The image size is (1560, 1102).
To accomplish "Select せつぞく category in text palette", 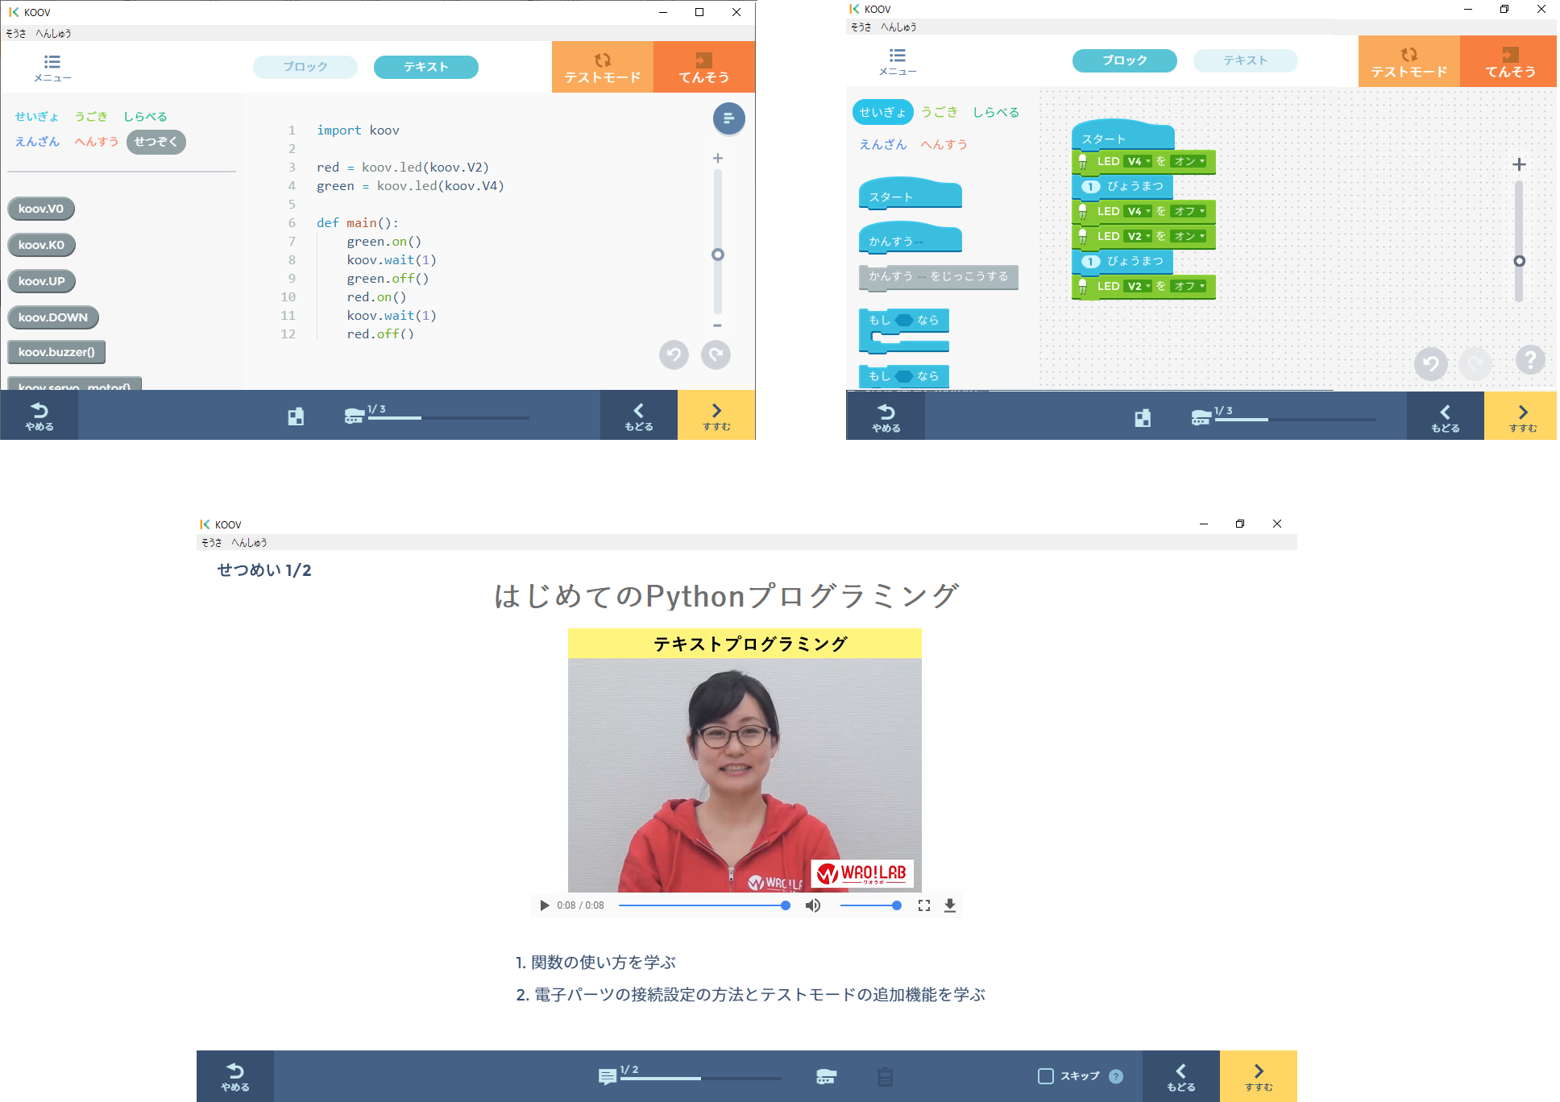I will (156, 142).
